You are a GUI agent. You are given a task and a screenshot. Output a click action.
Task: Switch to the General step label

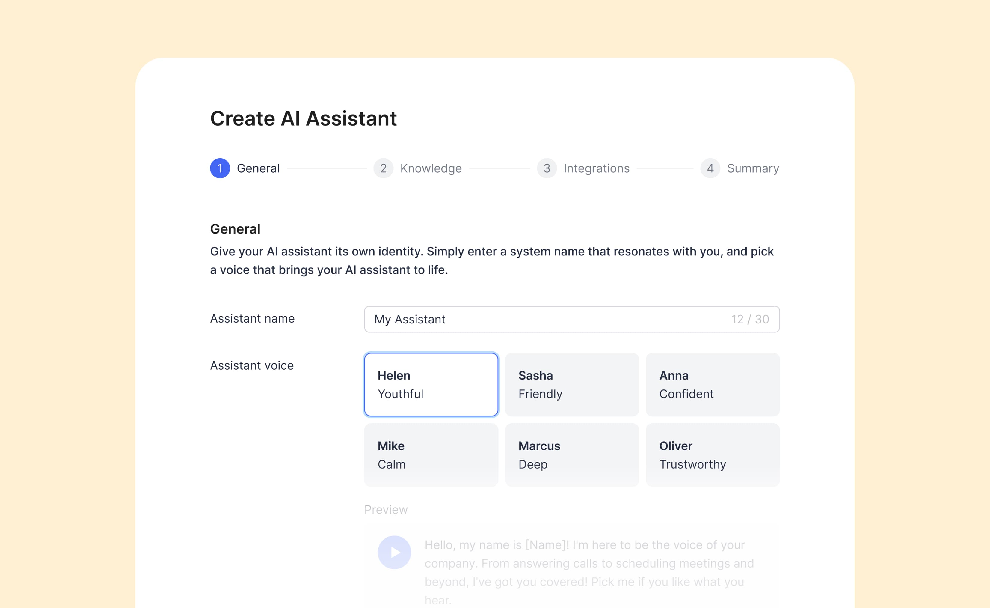258,168
